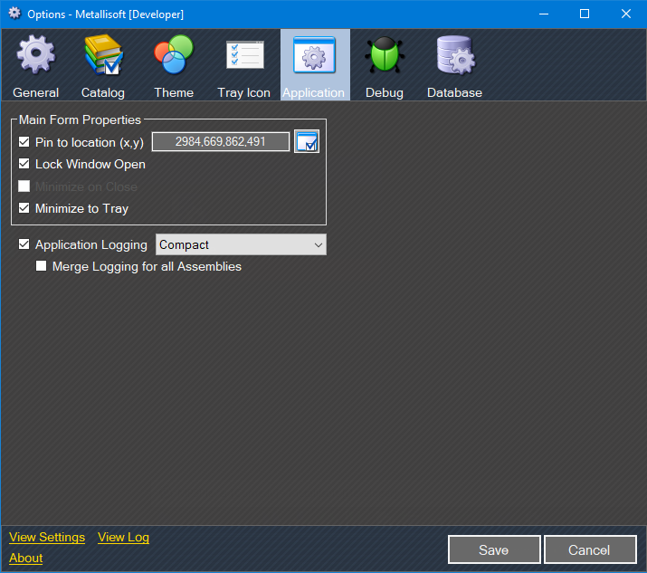Open the Theme color circles icon

[x=174, y=56]
